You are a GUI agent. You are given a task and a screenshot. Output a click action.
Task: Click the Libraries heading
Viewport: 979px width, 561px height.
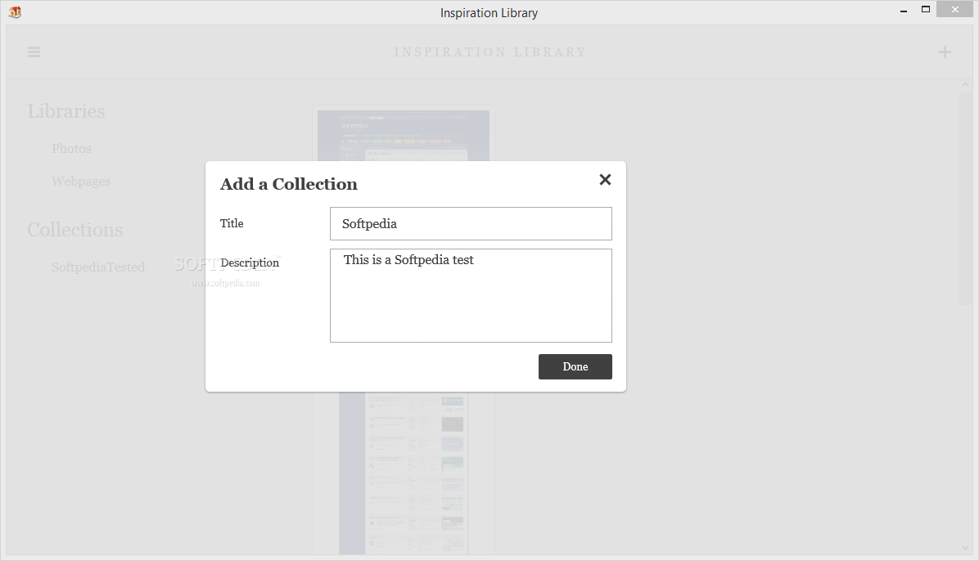(x=66, y=111)
